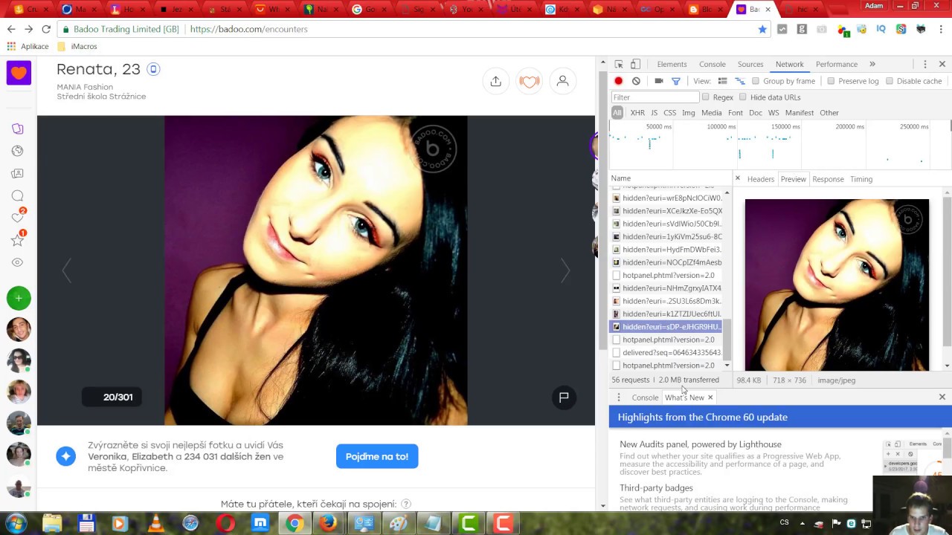Filter network requests by Img
This screenshot has width=952, height=535.
[x=689, y=113]
